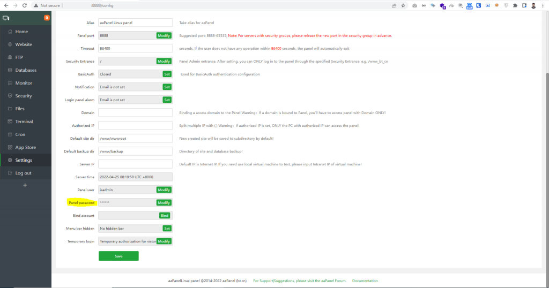Viewport: 549px width, 288px height.
Task: Open the Documentation link in footer
Action: coord(365,281)
